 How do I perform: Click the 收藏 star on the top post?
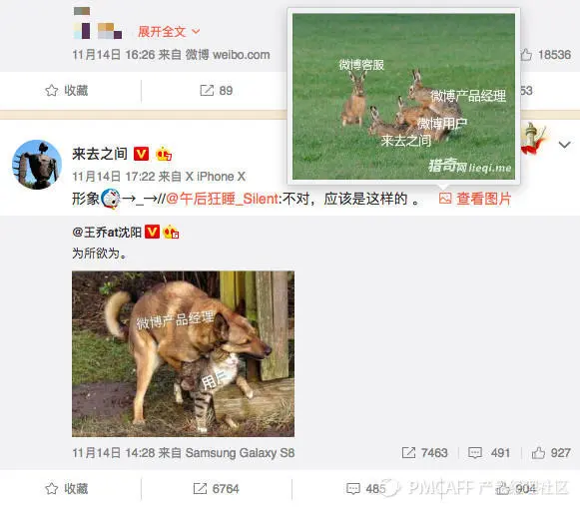click(67, 91)
